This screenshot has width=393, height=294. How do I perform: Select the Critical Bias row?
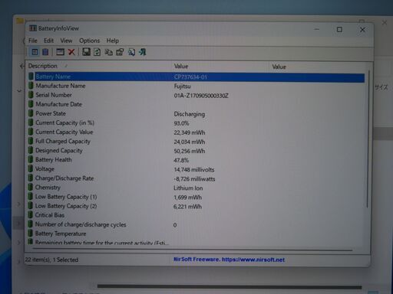click(196, 215)
